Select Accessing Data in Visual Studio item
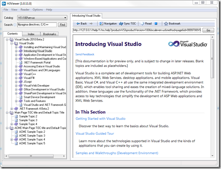Screen dimensions: 221x169 (x=42, y=66)
